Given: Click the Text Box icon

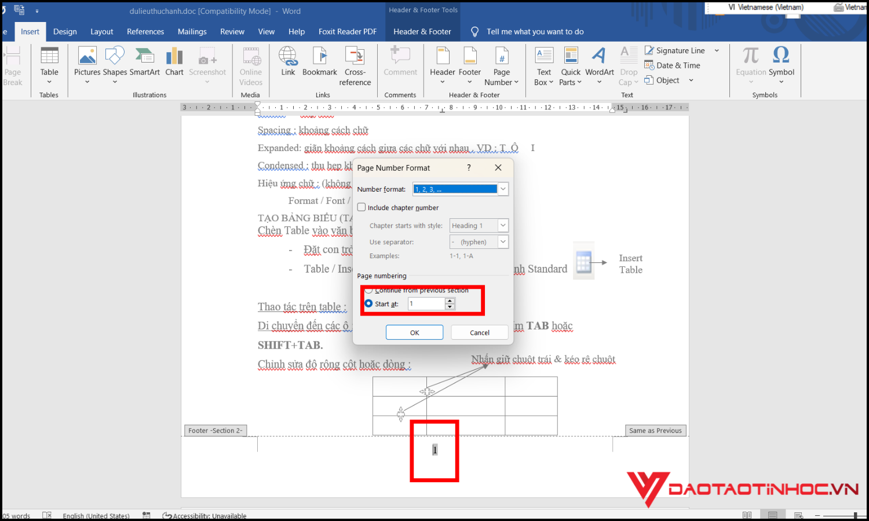Looking at the screenshot, I should point(543,56).
